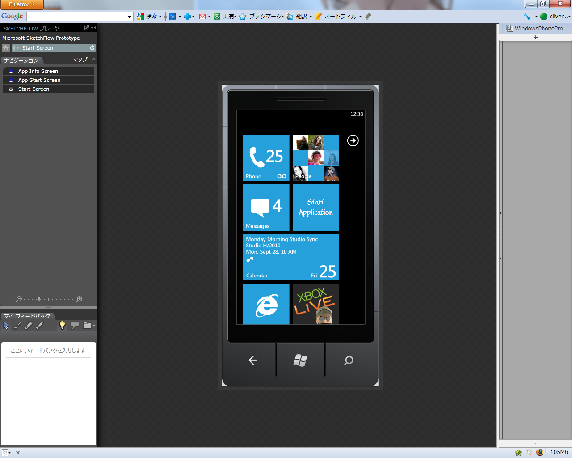The image size is (572, 458).
Task: Open the Google search box dropdown arrow
Action: click(x=130, y=17)
